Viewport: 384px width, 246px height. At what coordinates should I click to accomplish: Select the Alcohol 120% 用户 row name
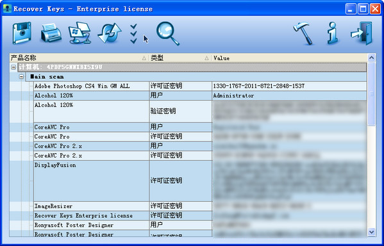coord(54,95)
